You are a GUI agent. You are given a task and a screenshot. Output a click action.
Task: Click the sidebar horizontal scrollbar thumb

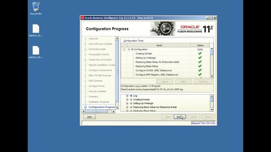coord(96,111)
